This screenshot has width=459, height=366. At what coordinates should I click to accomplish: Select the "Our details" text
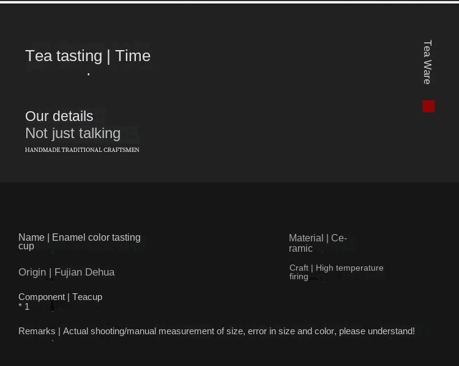coord(59,116)
